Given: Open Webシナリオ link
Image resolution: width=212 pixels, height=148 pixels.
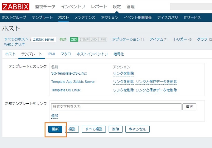Looking at the screenshot, I should [x=14, y=44].
